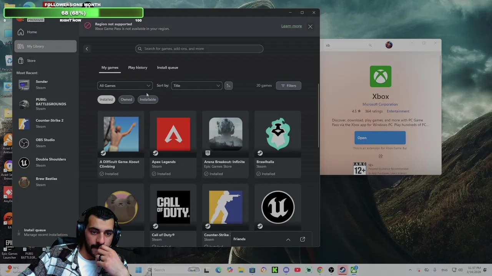Viewport: 492px width, 276px height.
Task: Click the Steam badge on Brawlhalla
Action: [x=260, y=153]
